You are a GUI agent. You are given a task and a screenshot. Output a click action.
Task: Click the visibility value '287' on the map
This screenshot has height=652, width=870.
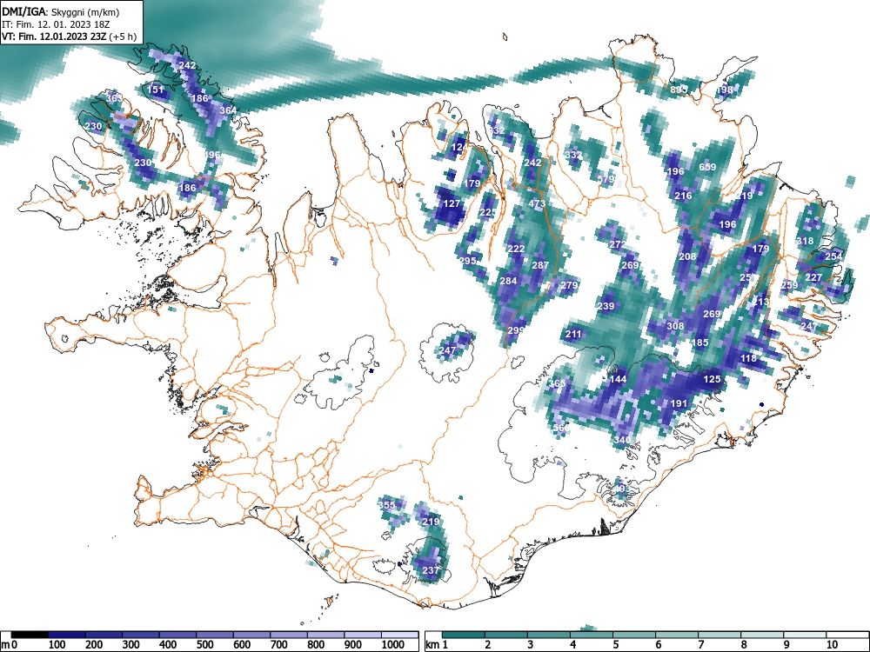click(x=540, y=265)
